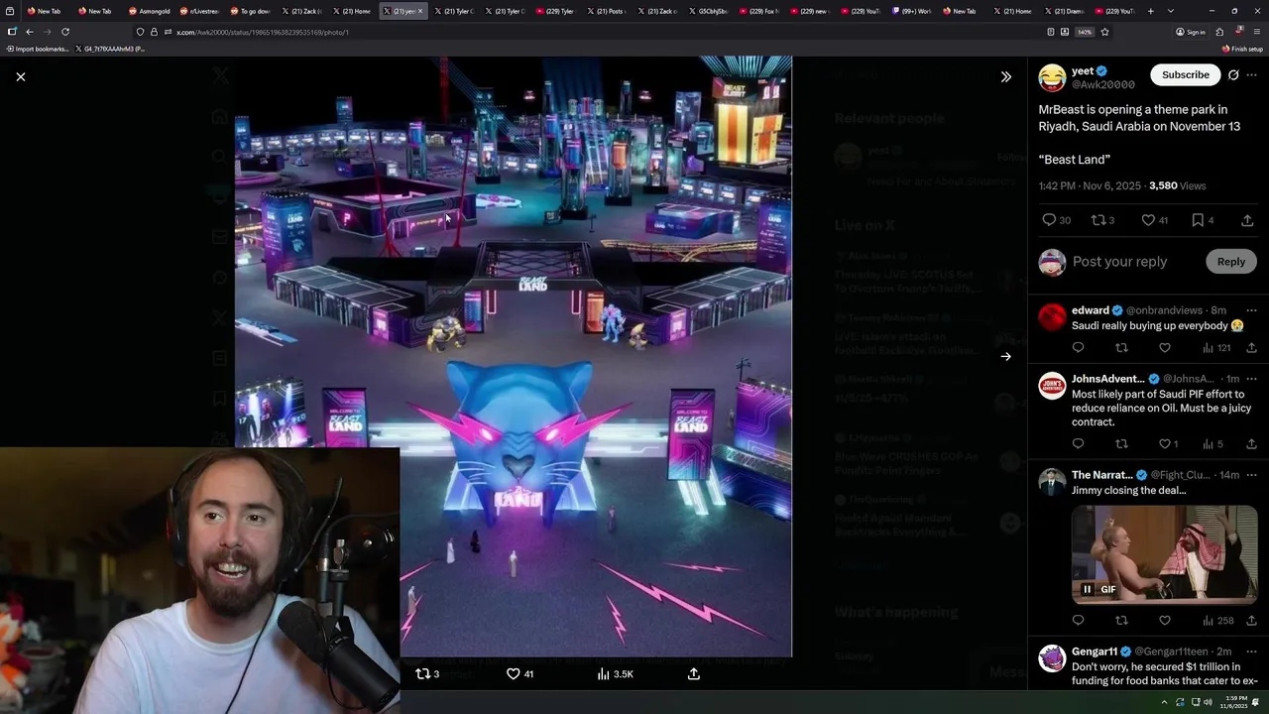Share JohnsAdvent's comment
This screenshot has height=714, width=1269.
click(1251, 444)
